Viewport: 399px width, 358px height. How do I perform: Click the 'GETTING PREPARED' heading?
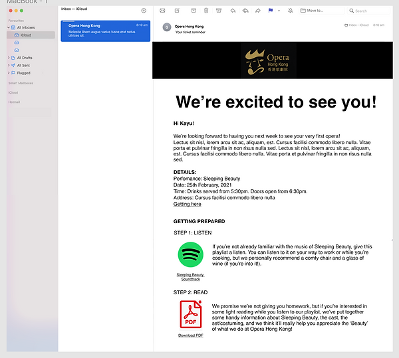[199, 221]
